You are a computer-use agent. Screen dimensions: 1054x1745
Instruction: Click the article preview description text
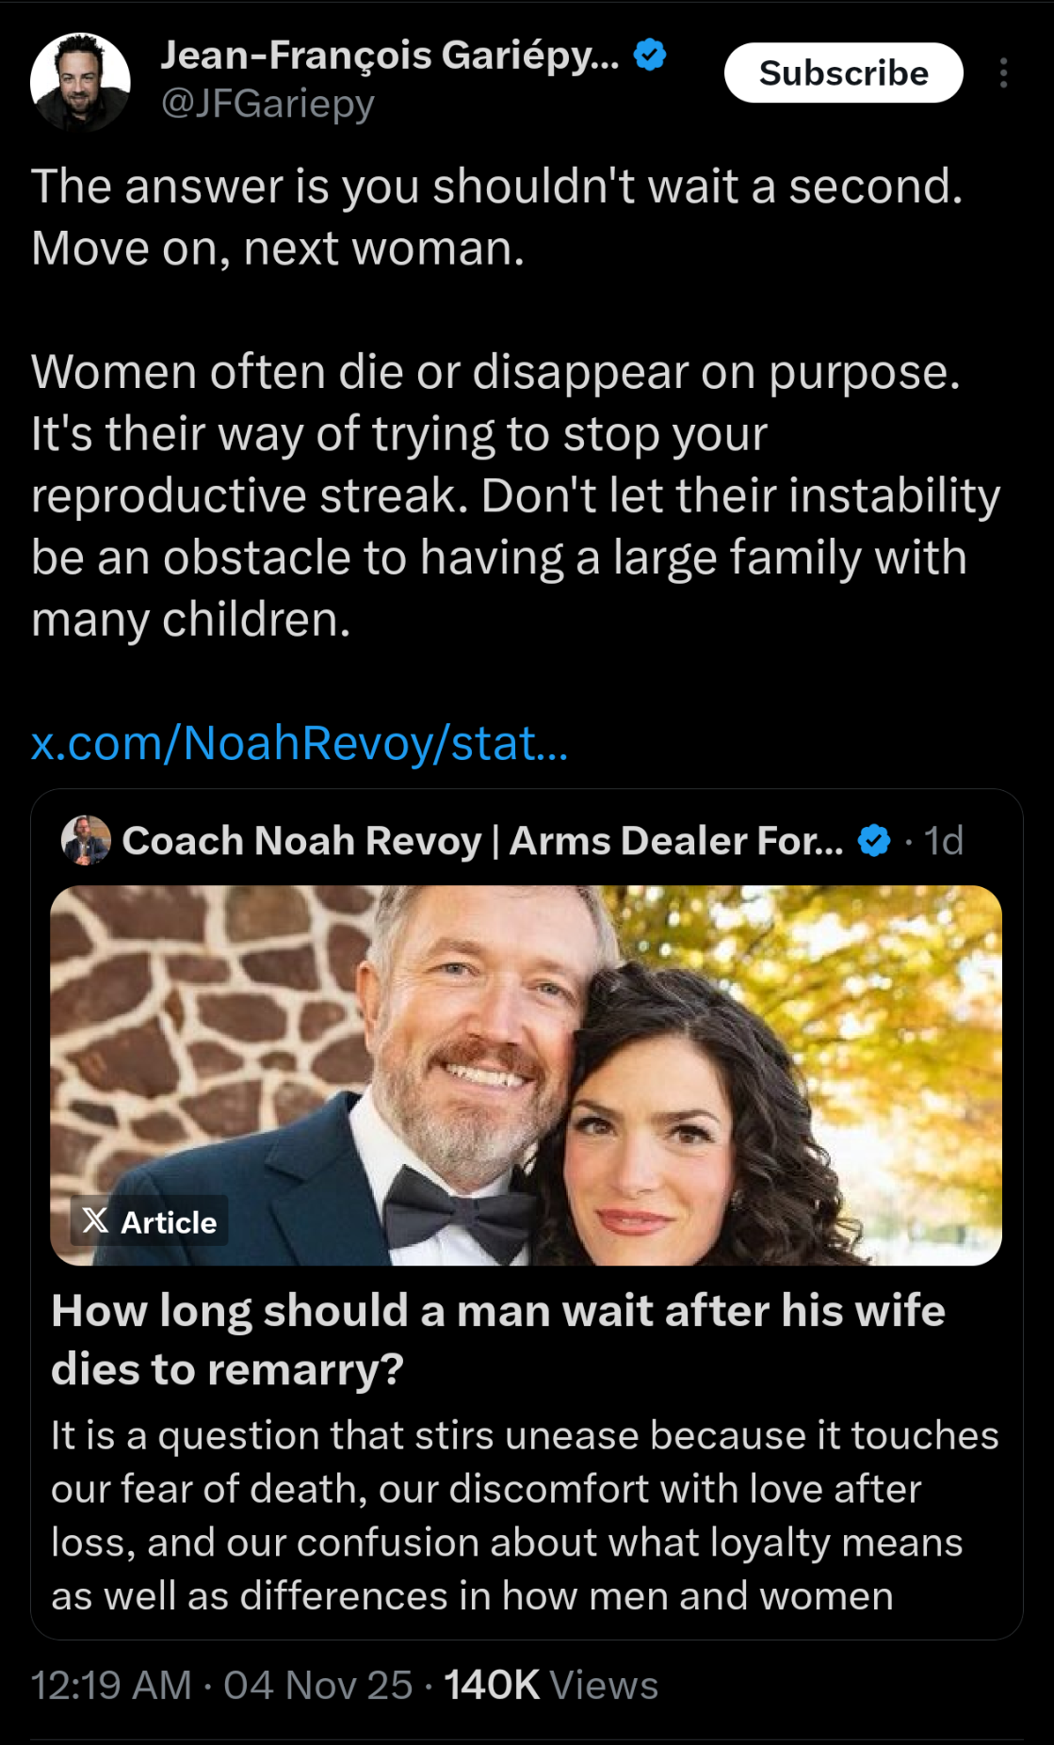point(524,1515)
